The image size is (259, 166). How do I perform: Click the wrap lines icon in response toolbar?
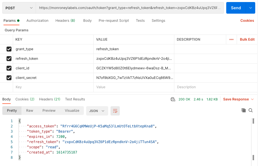click(115, 111)
